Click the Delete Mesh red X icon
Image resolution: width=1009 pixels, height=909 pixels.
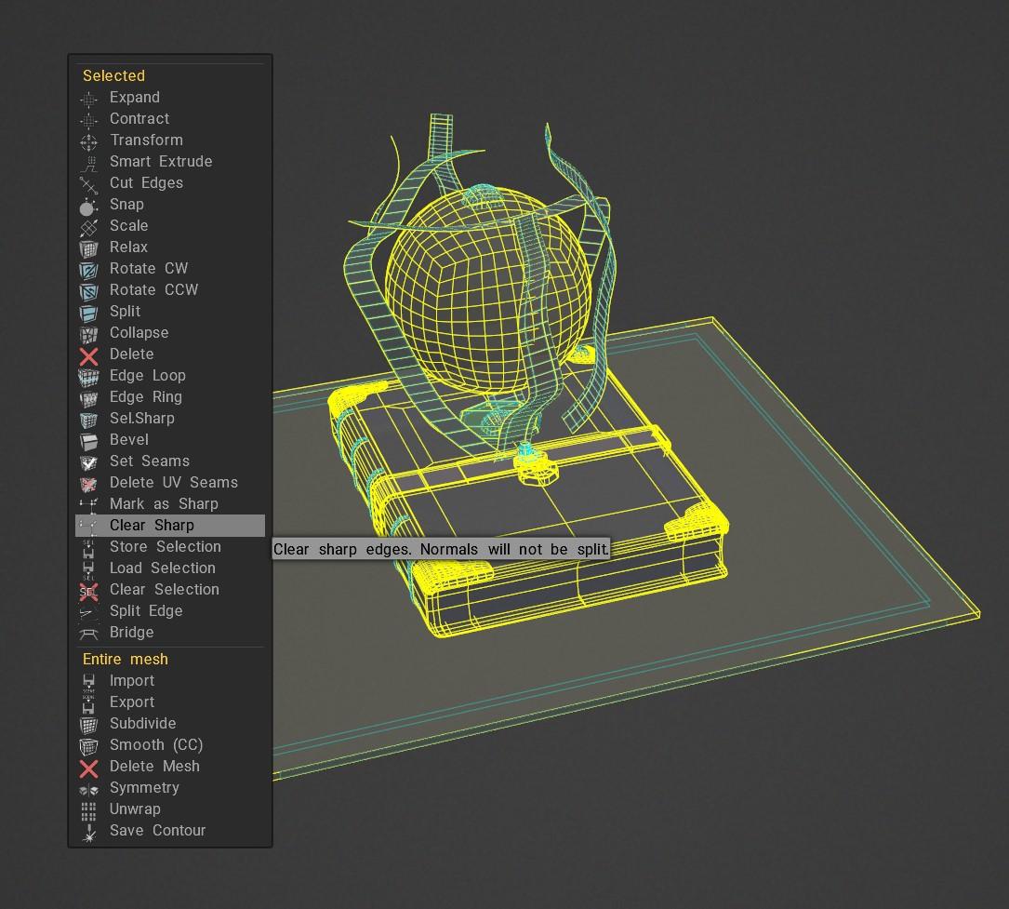(x=88, y=767)
